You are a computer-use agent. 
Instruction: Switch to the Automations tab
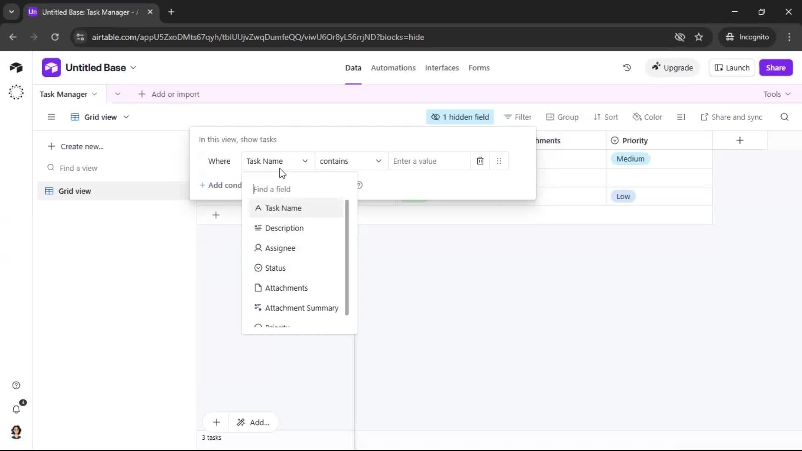click(x=393, y=68)
